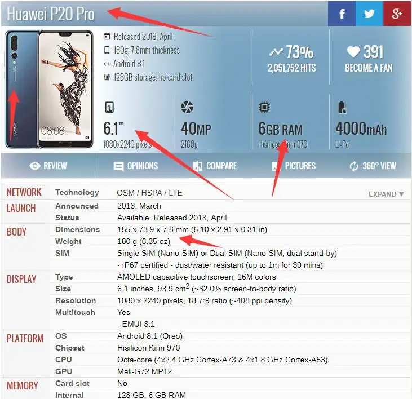Click the Compare phones icon

198,166
